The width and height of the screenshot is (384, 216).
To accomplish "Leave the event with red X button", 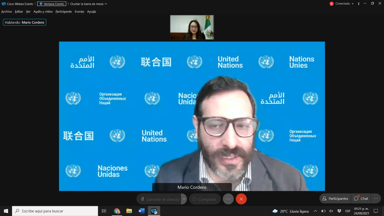I will point(241,199).
